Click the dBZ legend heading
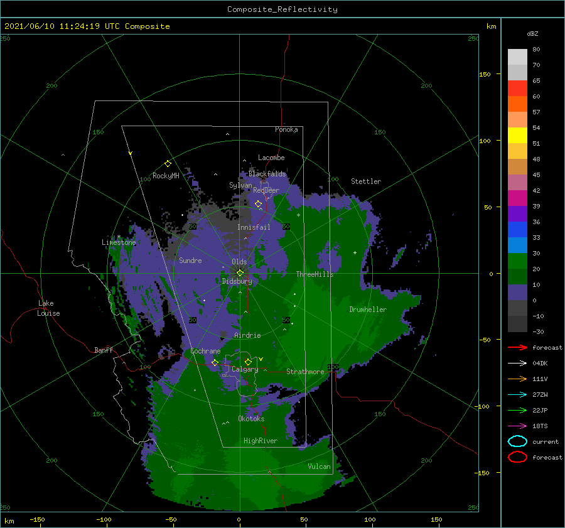Screen dimensions: 565x528 click(532, 33)
